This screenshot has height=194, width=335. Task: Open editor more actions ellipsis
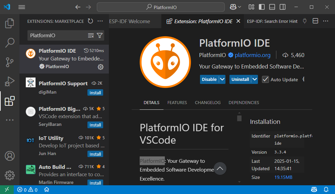pos(326,21)
